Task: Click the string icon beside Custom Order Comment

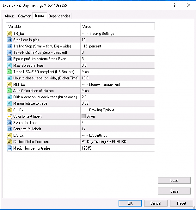Action: (9, 142)
